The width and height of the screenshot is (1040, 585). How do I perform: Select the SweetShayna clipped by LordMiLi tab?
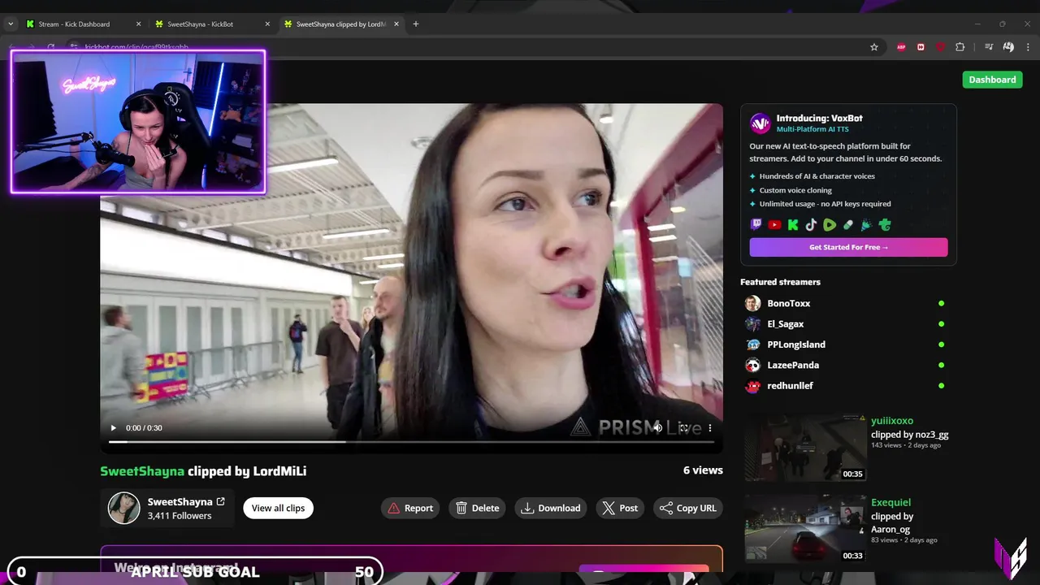(340, 24)
